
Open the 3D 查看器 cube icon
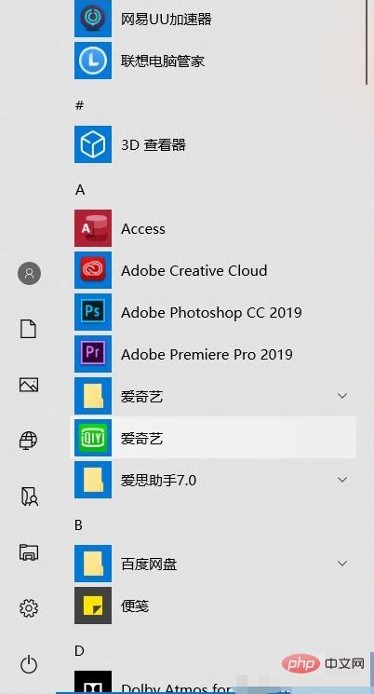[93, 144]
